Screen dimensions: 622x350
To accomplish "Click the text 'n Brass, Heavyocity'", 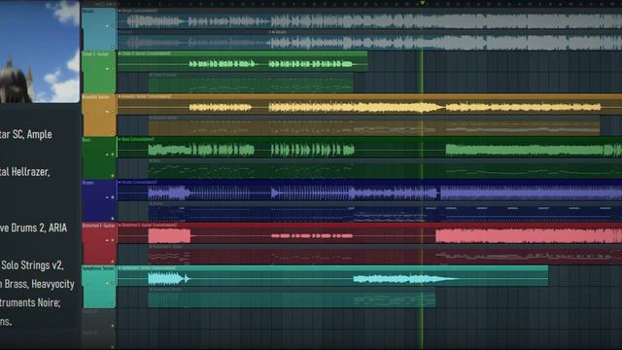I will click(x=37, y=284).
